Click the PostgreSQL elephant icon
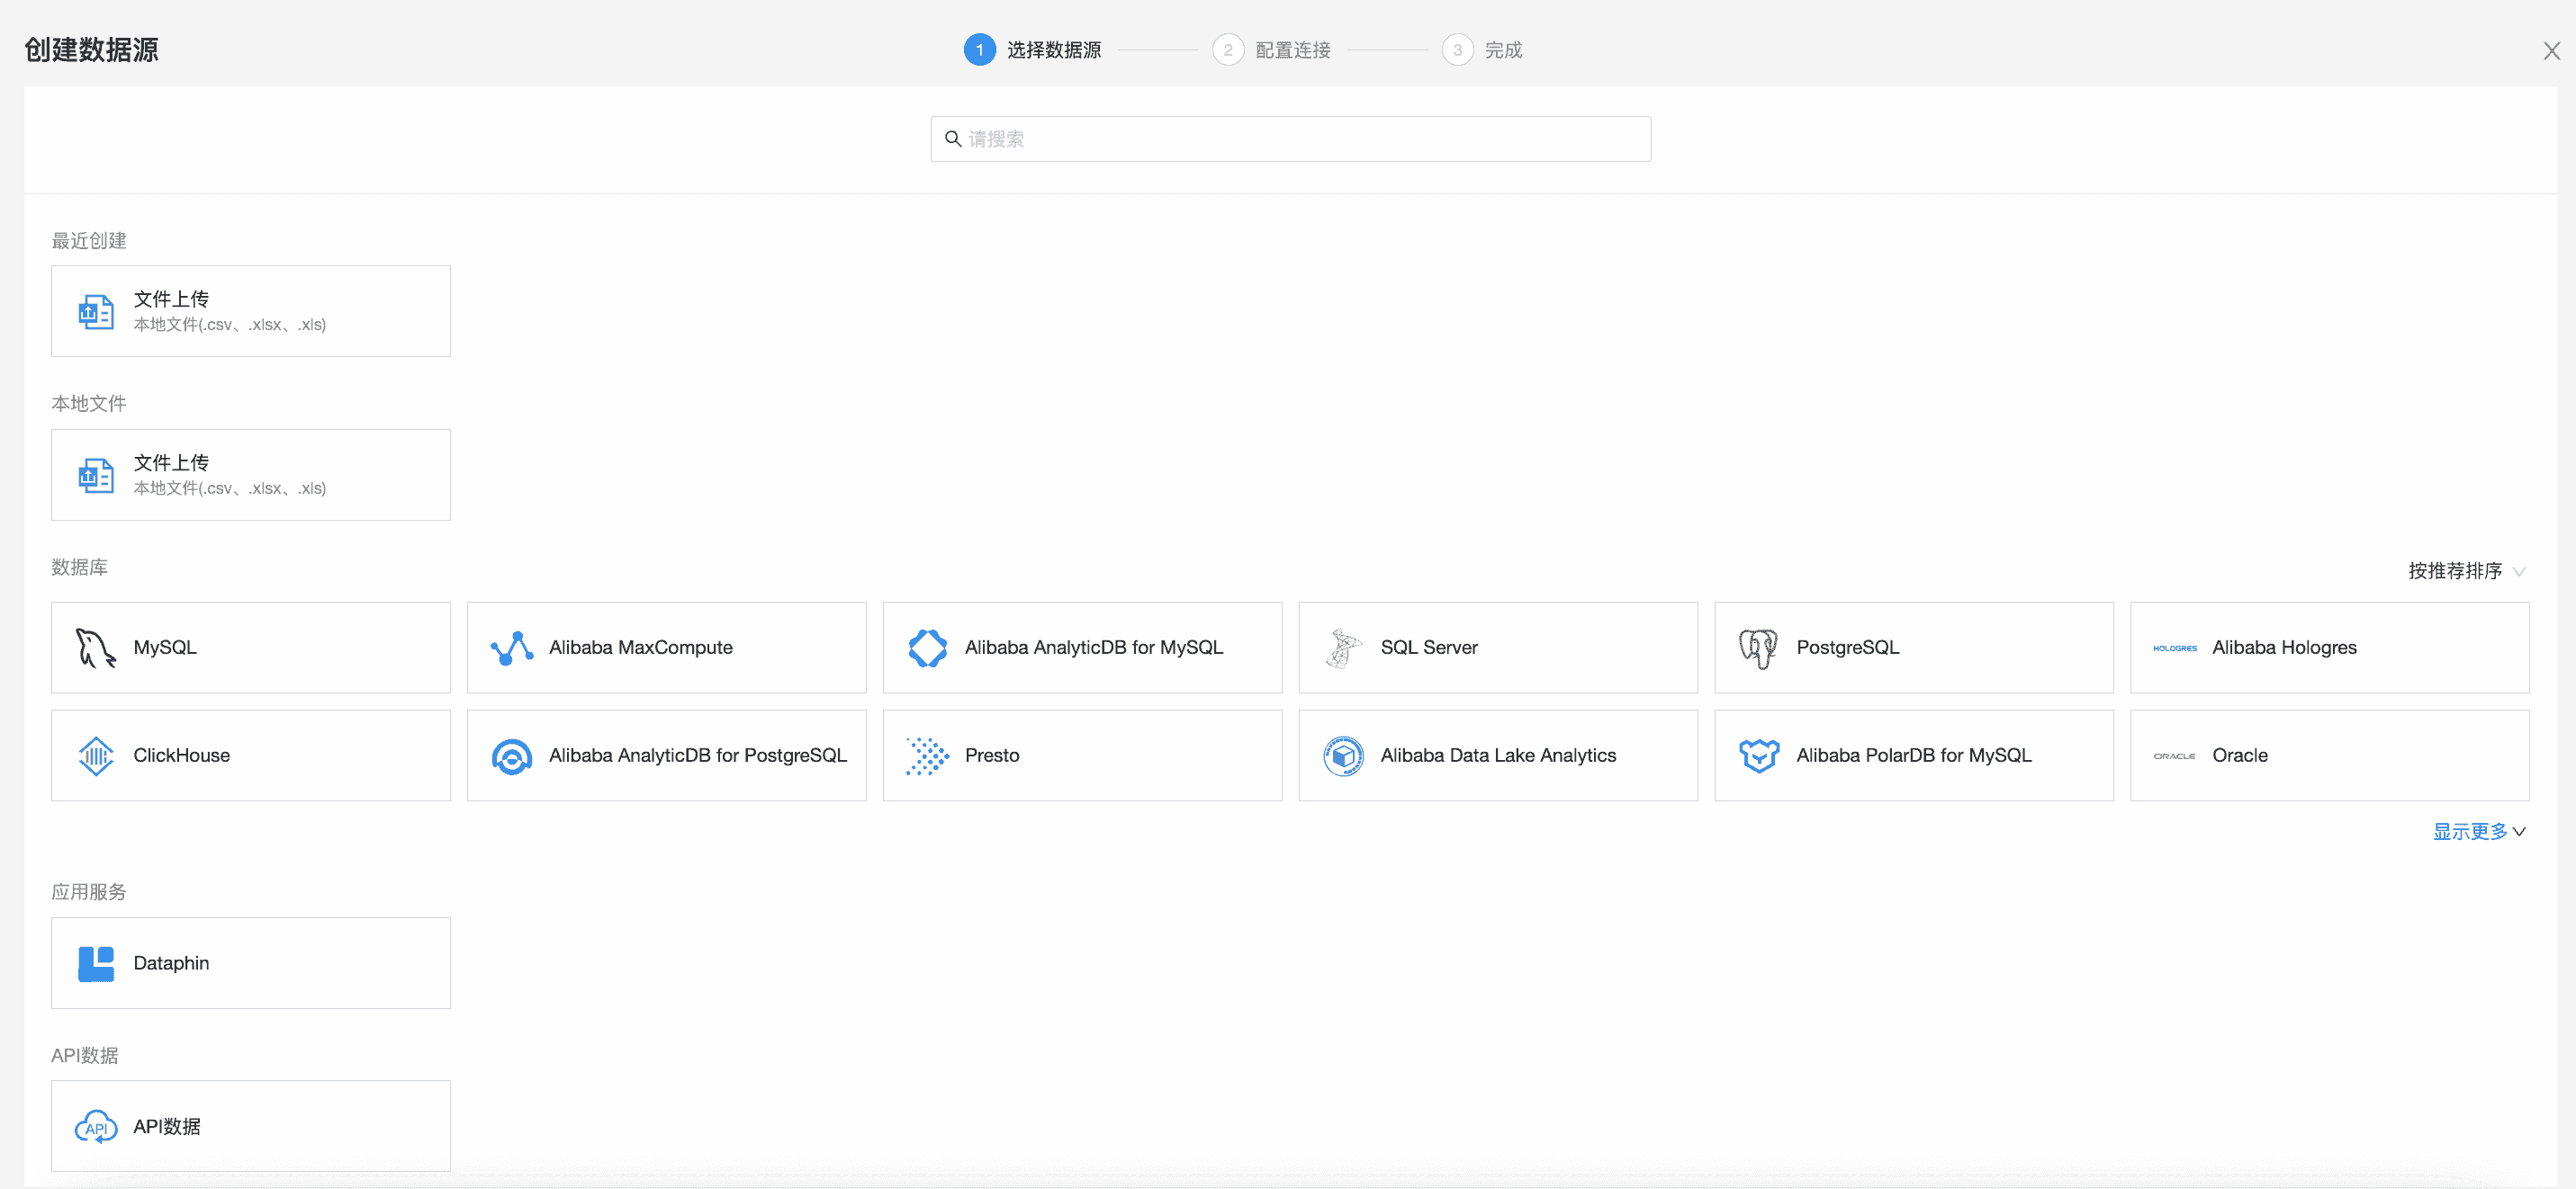 tap(1759, 648)
